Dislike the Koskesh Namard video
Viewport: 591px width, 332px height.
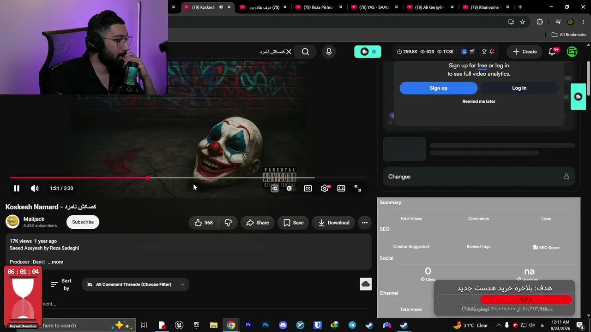[x=228, y=223]
